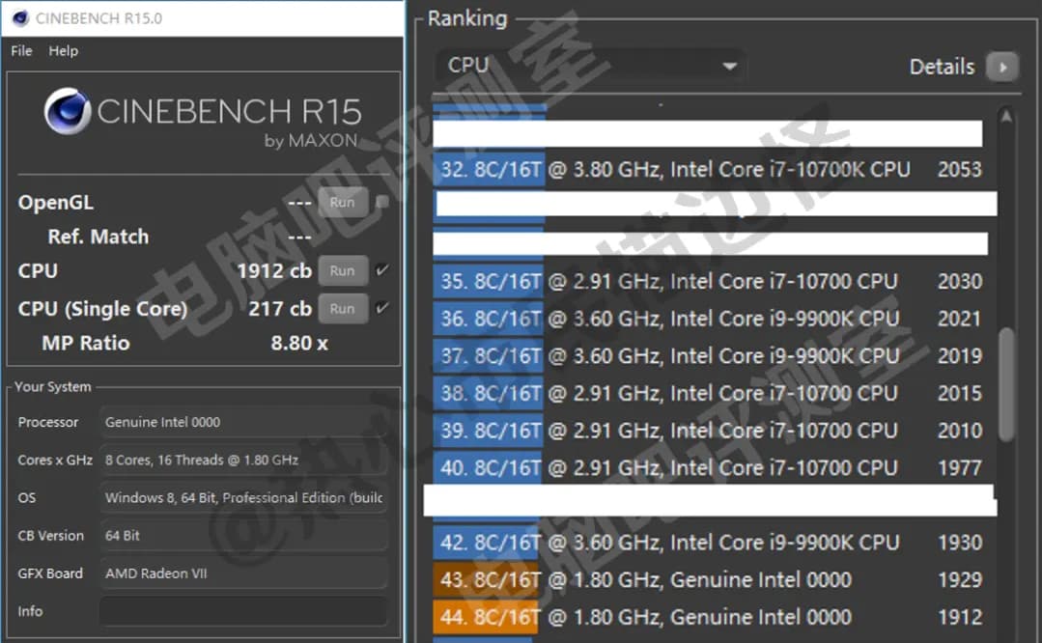Select ranking entry 44 Genuine Intel 1912

[x=711, y=616]
